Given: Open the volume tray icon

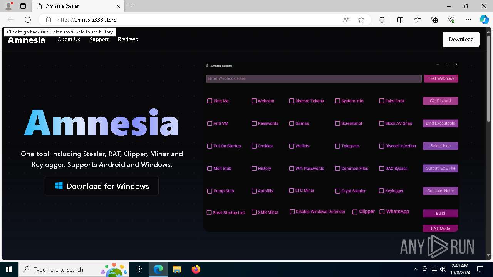Looking at the screenshot, I should coord(443,269).
